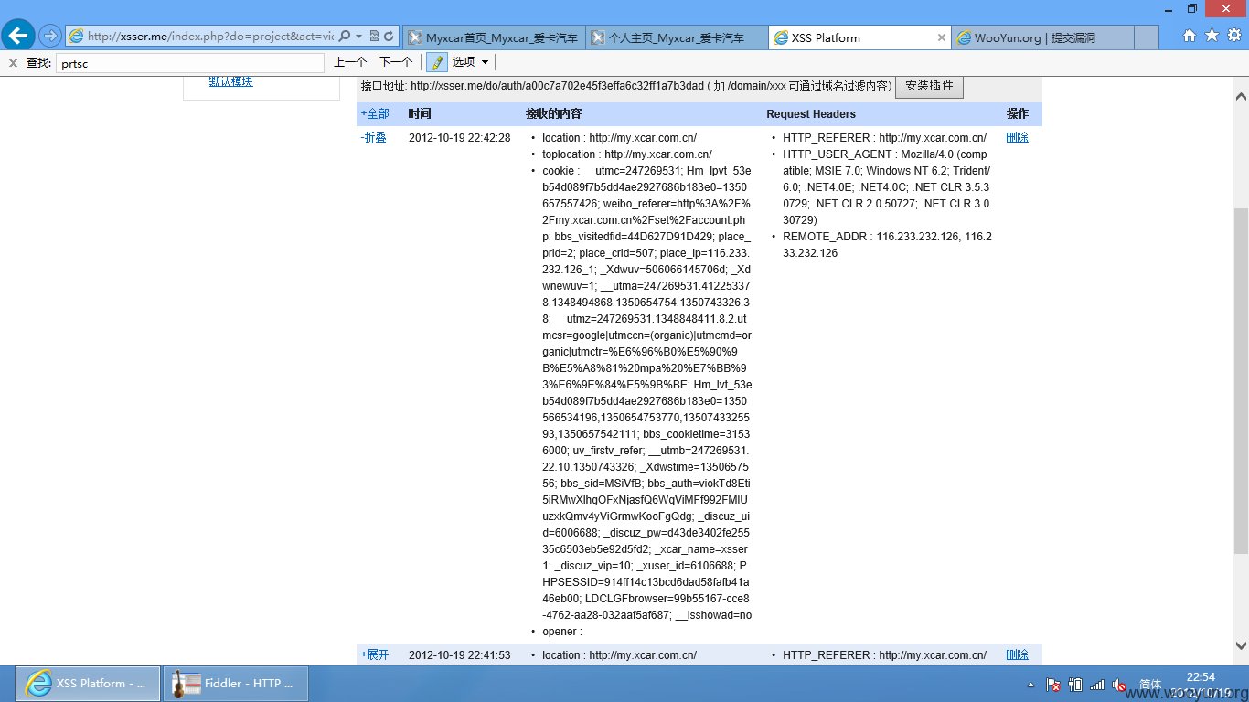Click the 接收的内容 column header
The image size is (1249, 702).
pyautogui.click(x=553, y=114)
